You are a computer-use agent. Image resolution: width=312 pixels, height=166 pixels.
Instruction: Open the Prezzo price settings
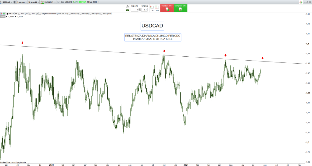(x=10, y=13)
